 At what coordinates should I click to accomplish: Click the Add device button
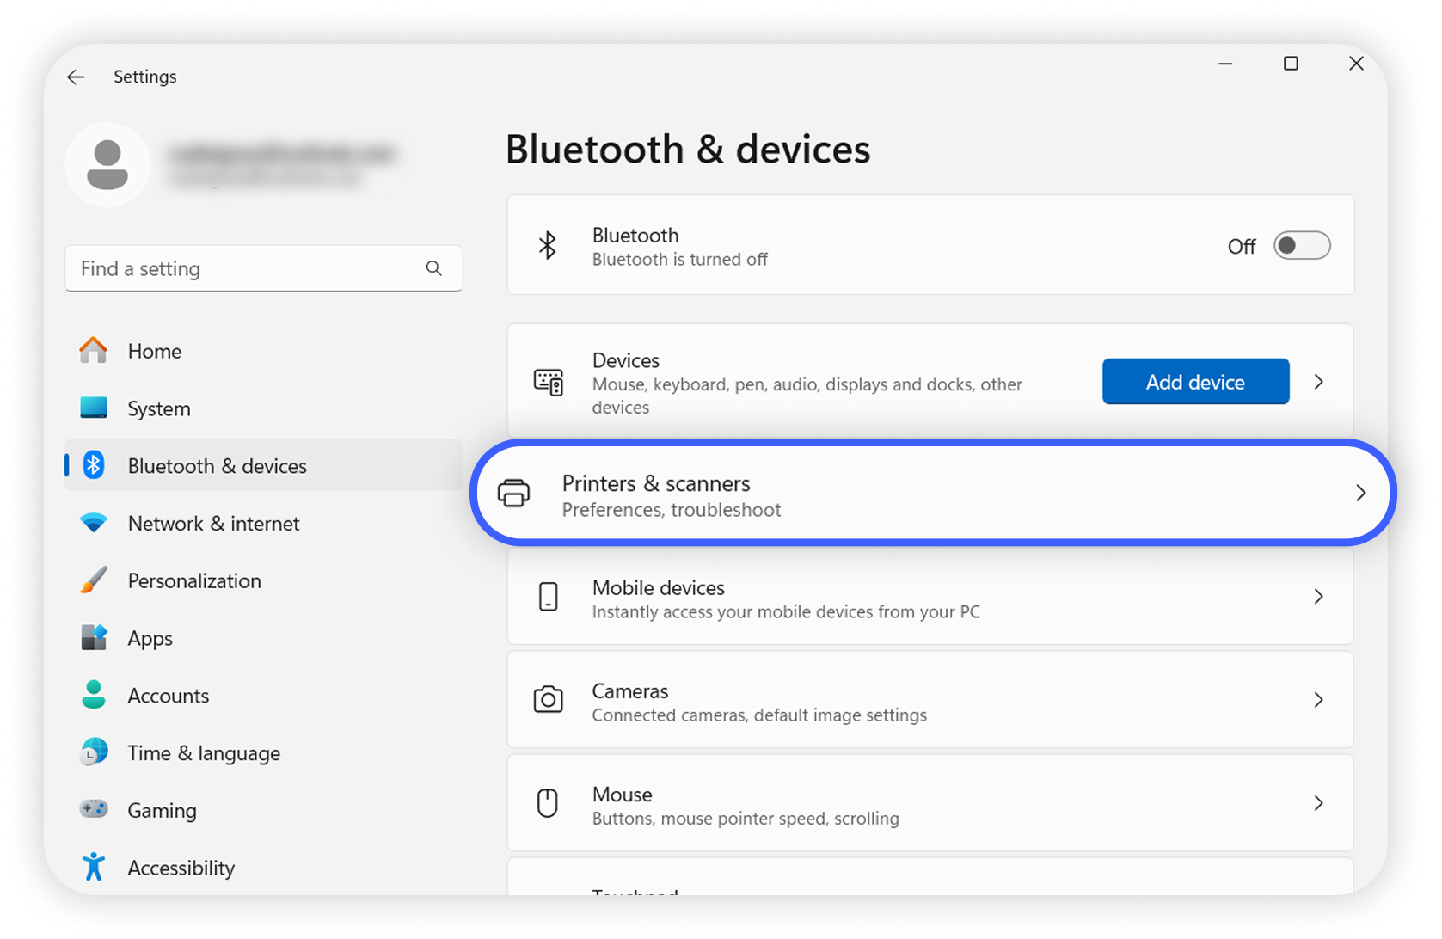coord(1194,381)
